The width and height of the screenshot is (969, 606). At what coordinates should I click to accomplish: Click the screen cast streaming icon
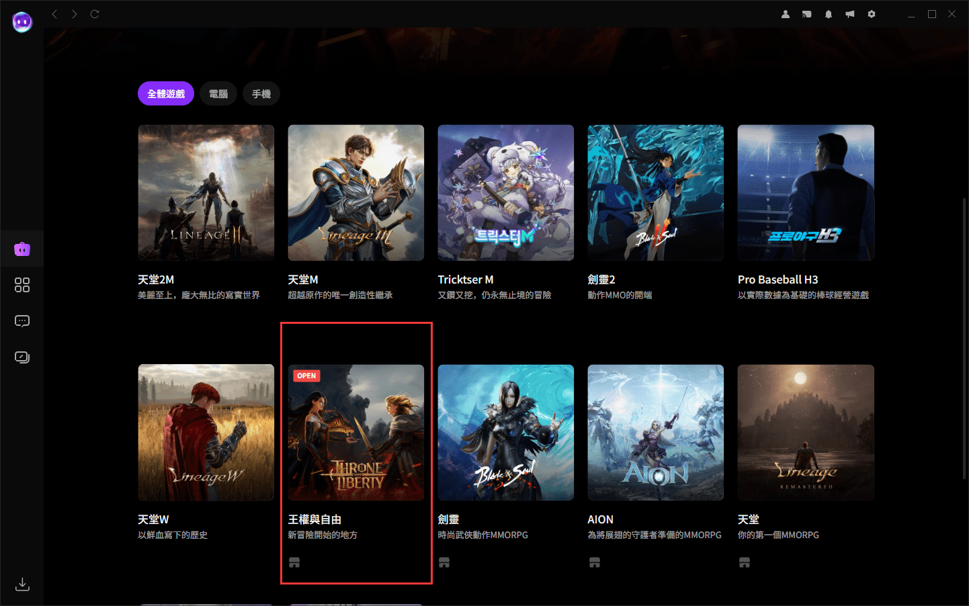tap(806, 14)
